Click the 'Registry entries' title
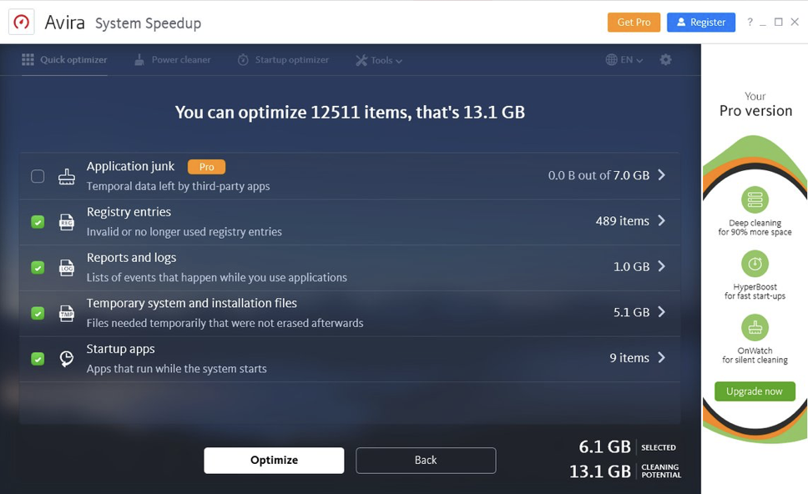Viewport: 808px width, 494px height. [x=129, y=212]
